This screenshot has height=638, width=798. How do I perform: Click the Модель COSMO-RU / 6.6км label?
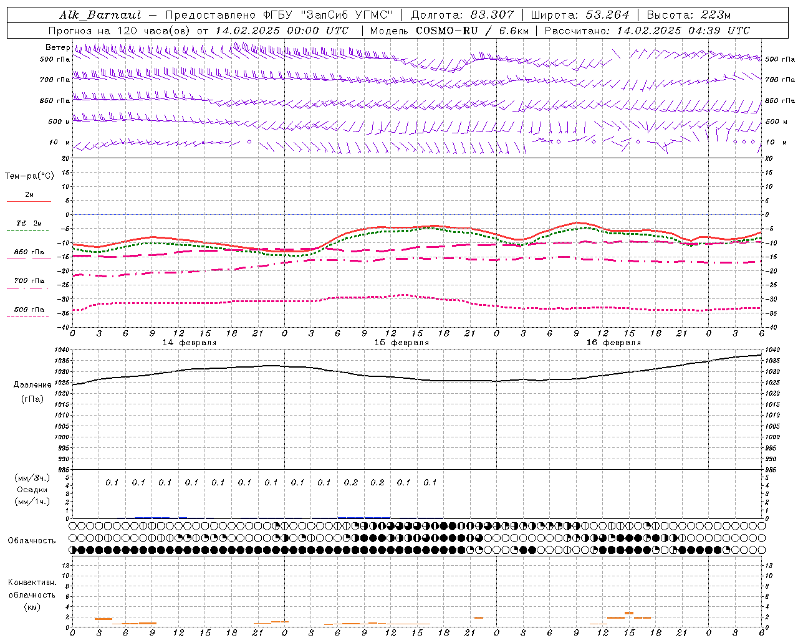(x=449, y=31)
